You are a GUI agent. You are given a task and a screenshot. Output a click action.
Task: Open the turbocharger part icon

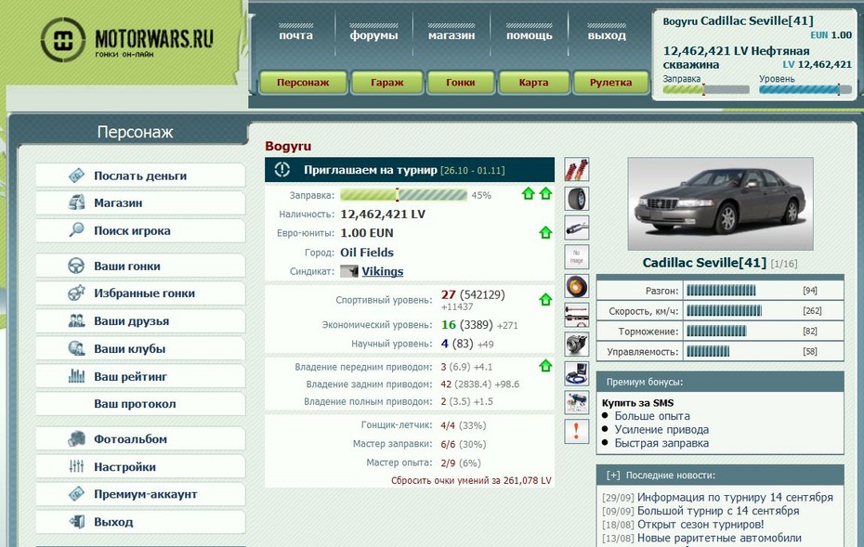[576, 345]
